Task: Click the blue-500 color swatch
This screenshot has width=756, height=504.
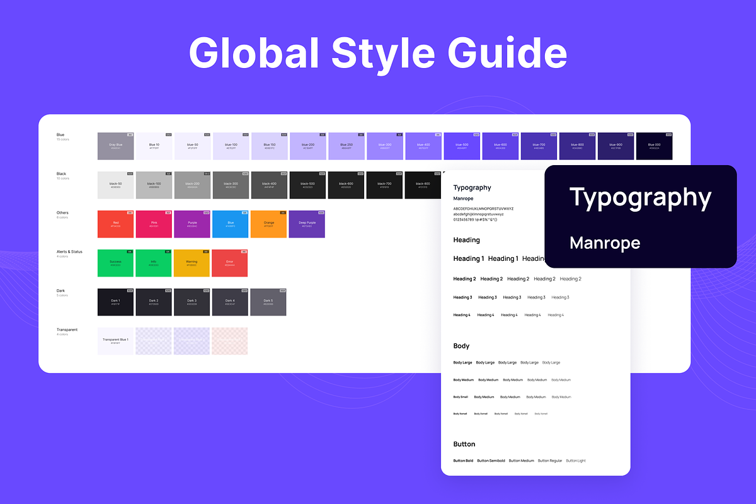Action: tap(462, 146)
